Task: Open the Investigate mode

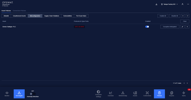Action: tap(19, 94)
